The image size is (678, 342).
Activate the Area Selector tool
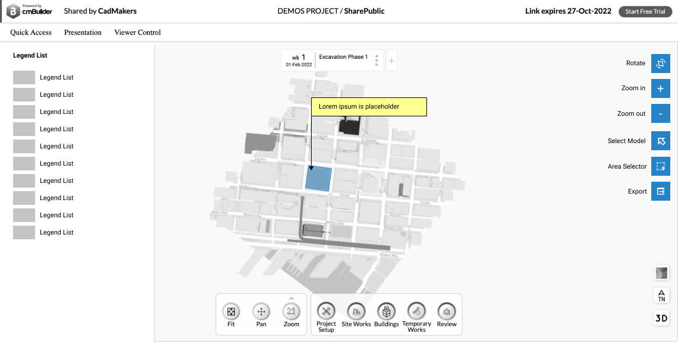tap(660, 167)
